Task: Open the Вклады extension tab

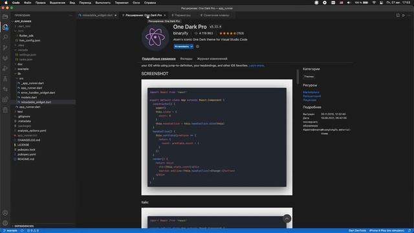Action: click(x=186, y=59)
